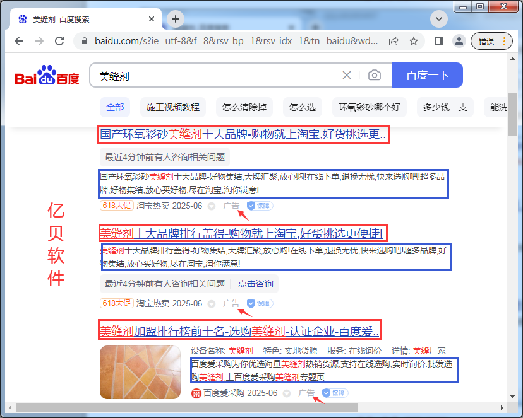Open 美缝剂十大品牌排行盖得 result link
Viewport: 523px width, 418px height.
click(x=241, y=233)
